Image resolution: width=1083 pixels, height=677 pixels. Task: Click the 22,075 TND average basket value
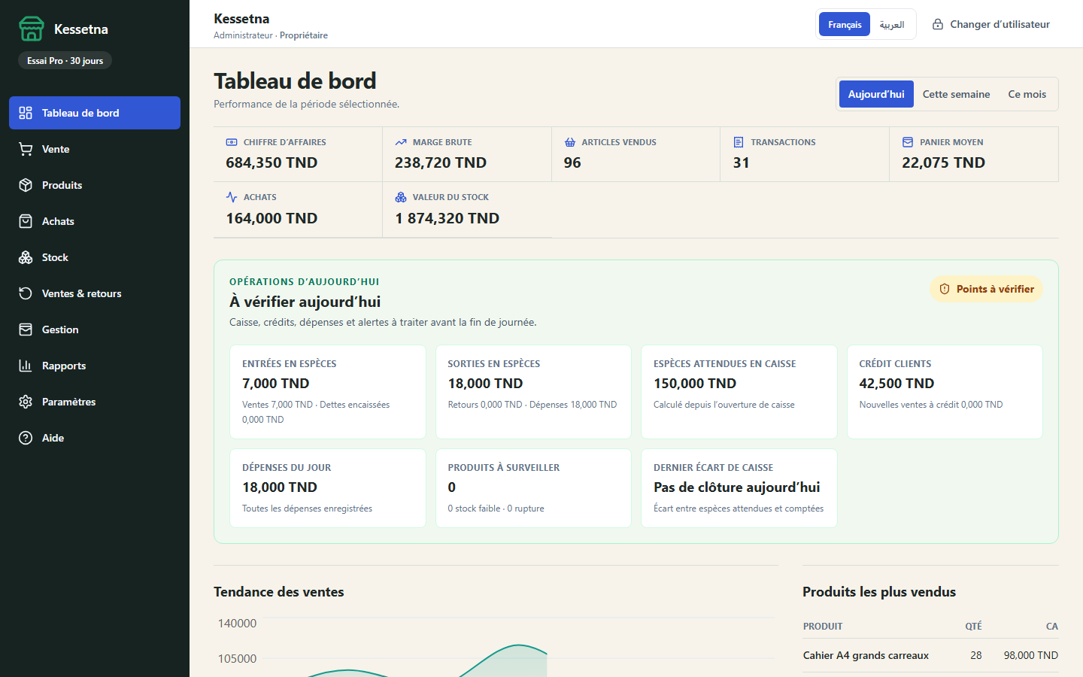pos(943,162)
